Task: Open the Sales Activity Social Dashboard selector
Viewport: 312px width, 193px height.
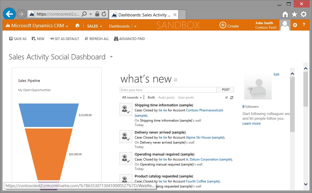Action: (111, 57)
